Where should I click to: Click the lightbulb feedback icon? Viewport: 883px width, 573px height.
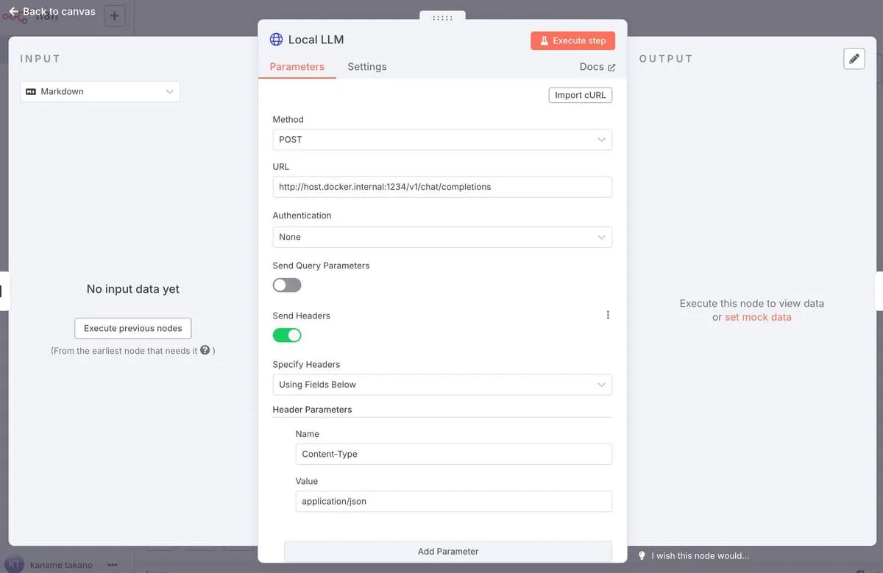[x=642, y=556]
